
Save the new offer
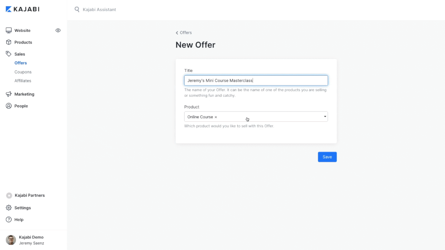[327, 157]
